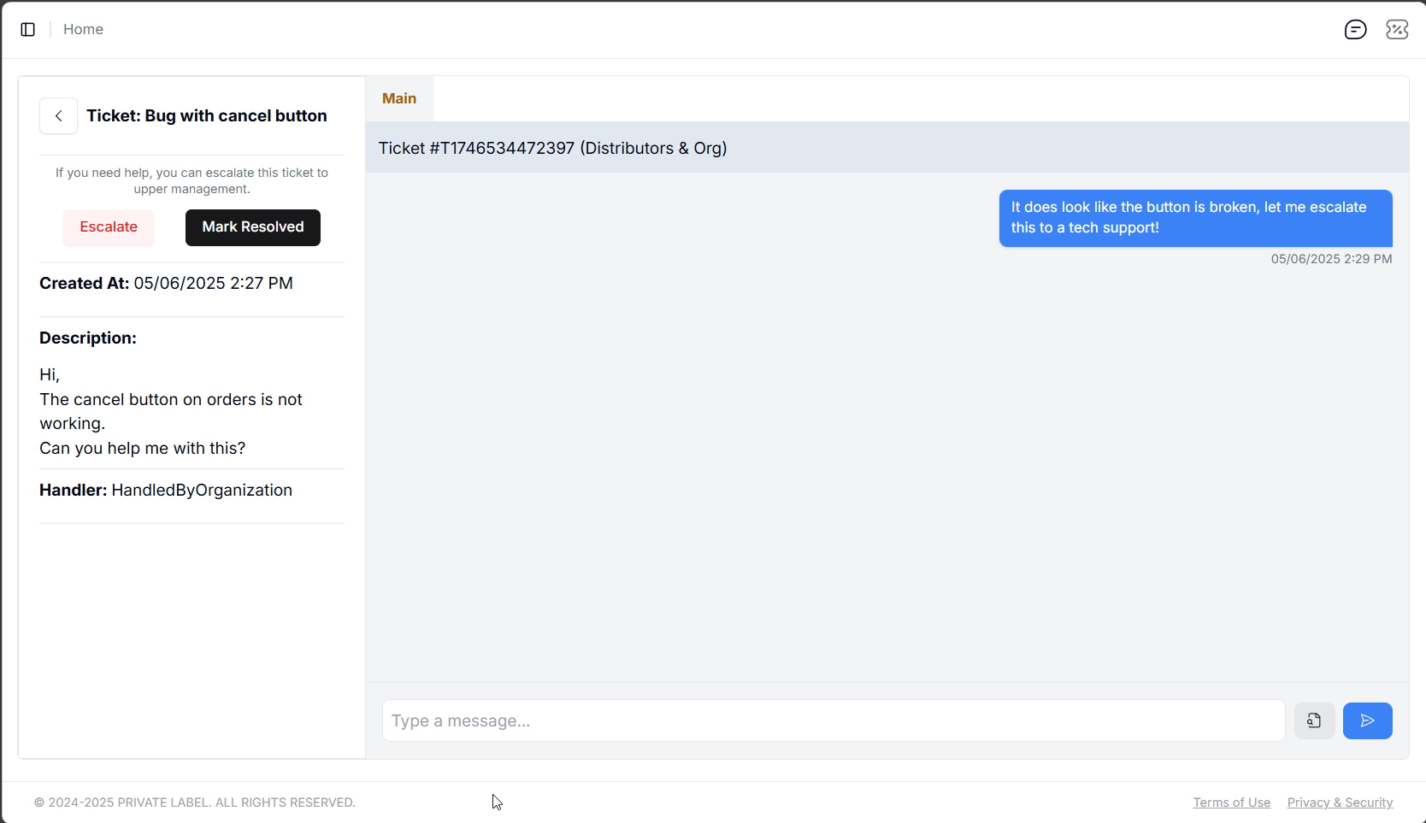Image resolution: width=1426 pixels, height=823 pixels.
Task: Open the Privacy & Security link
Action: pyautogui.click(x=1340, y=802)
